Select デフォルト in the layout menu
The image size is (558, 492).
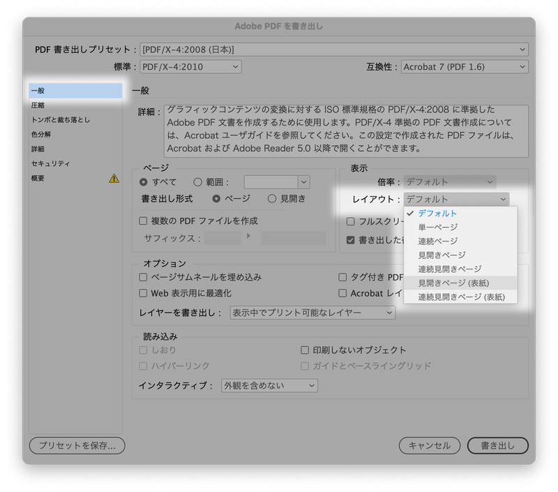pyautogui.click(x=460, y=214)
